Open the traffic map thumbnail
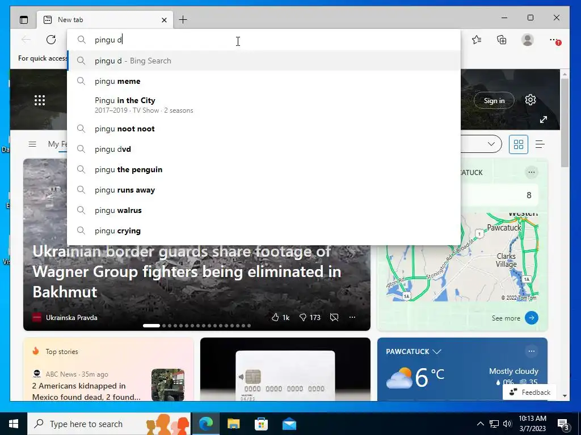 462,258
